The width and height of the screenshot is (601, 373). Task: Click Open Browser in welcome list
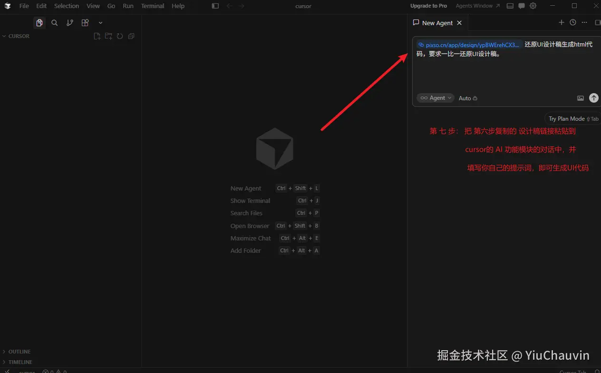coord(250,226)
